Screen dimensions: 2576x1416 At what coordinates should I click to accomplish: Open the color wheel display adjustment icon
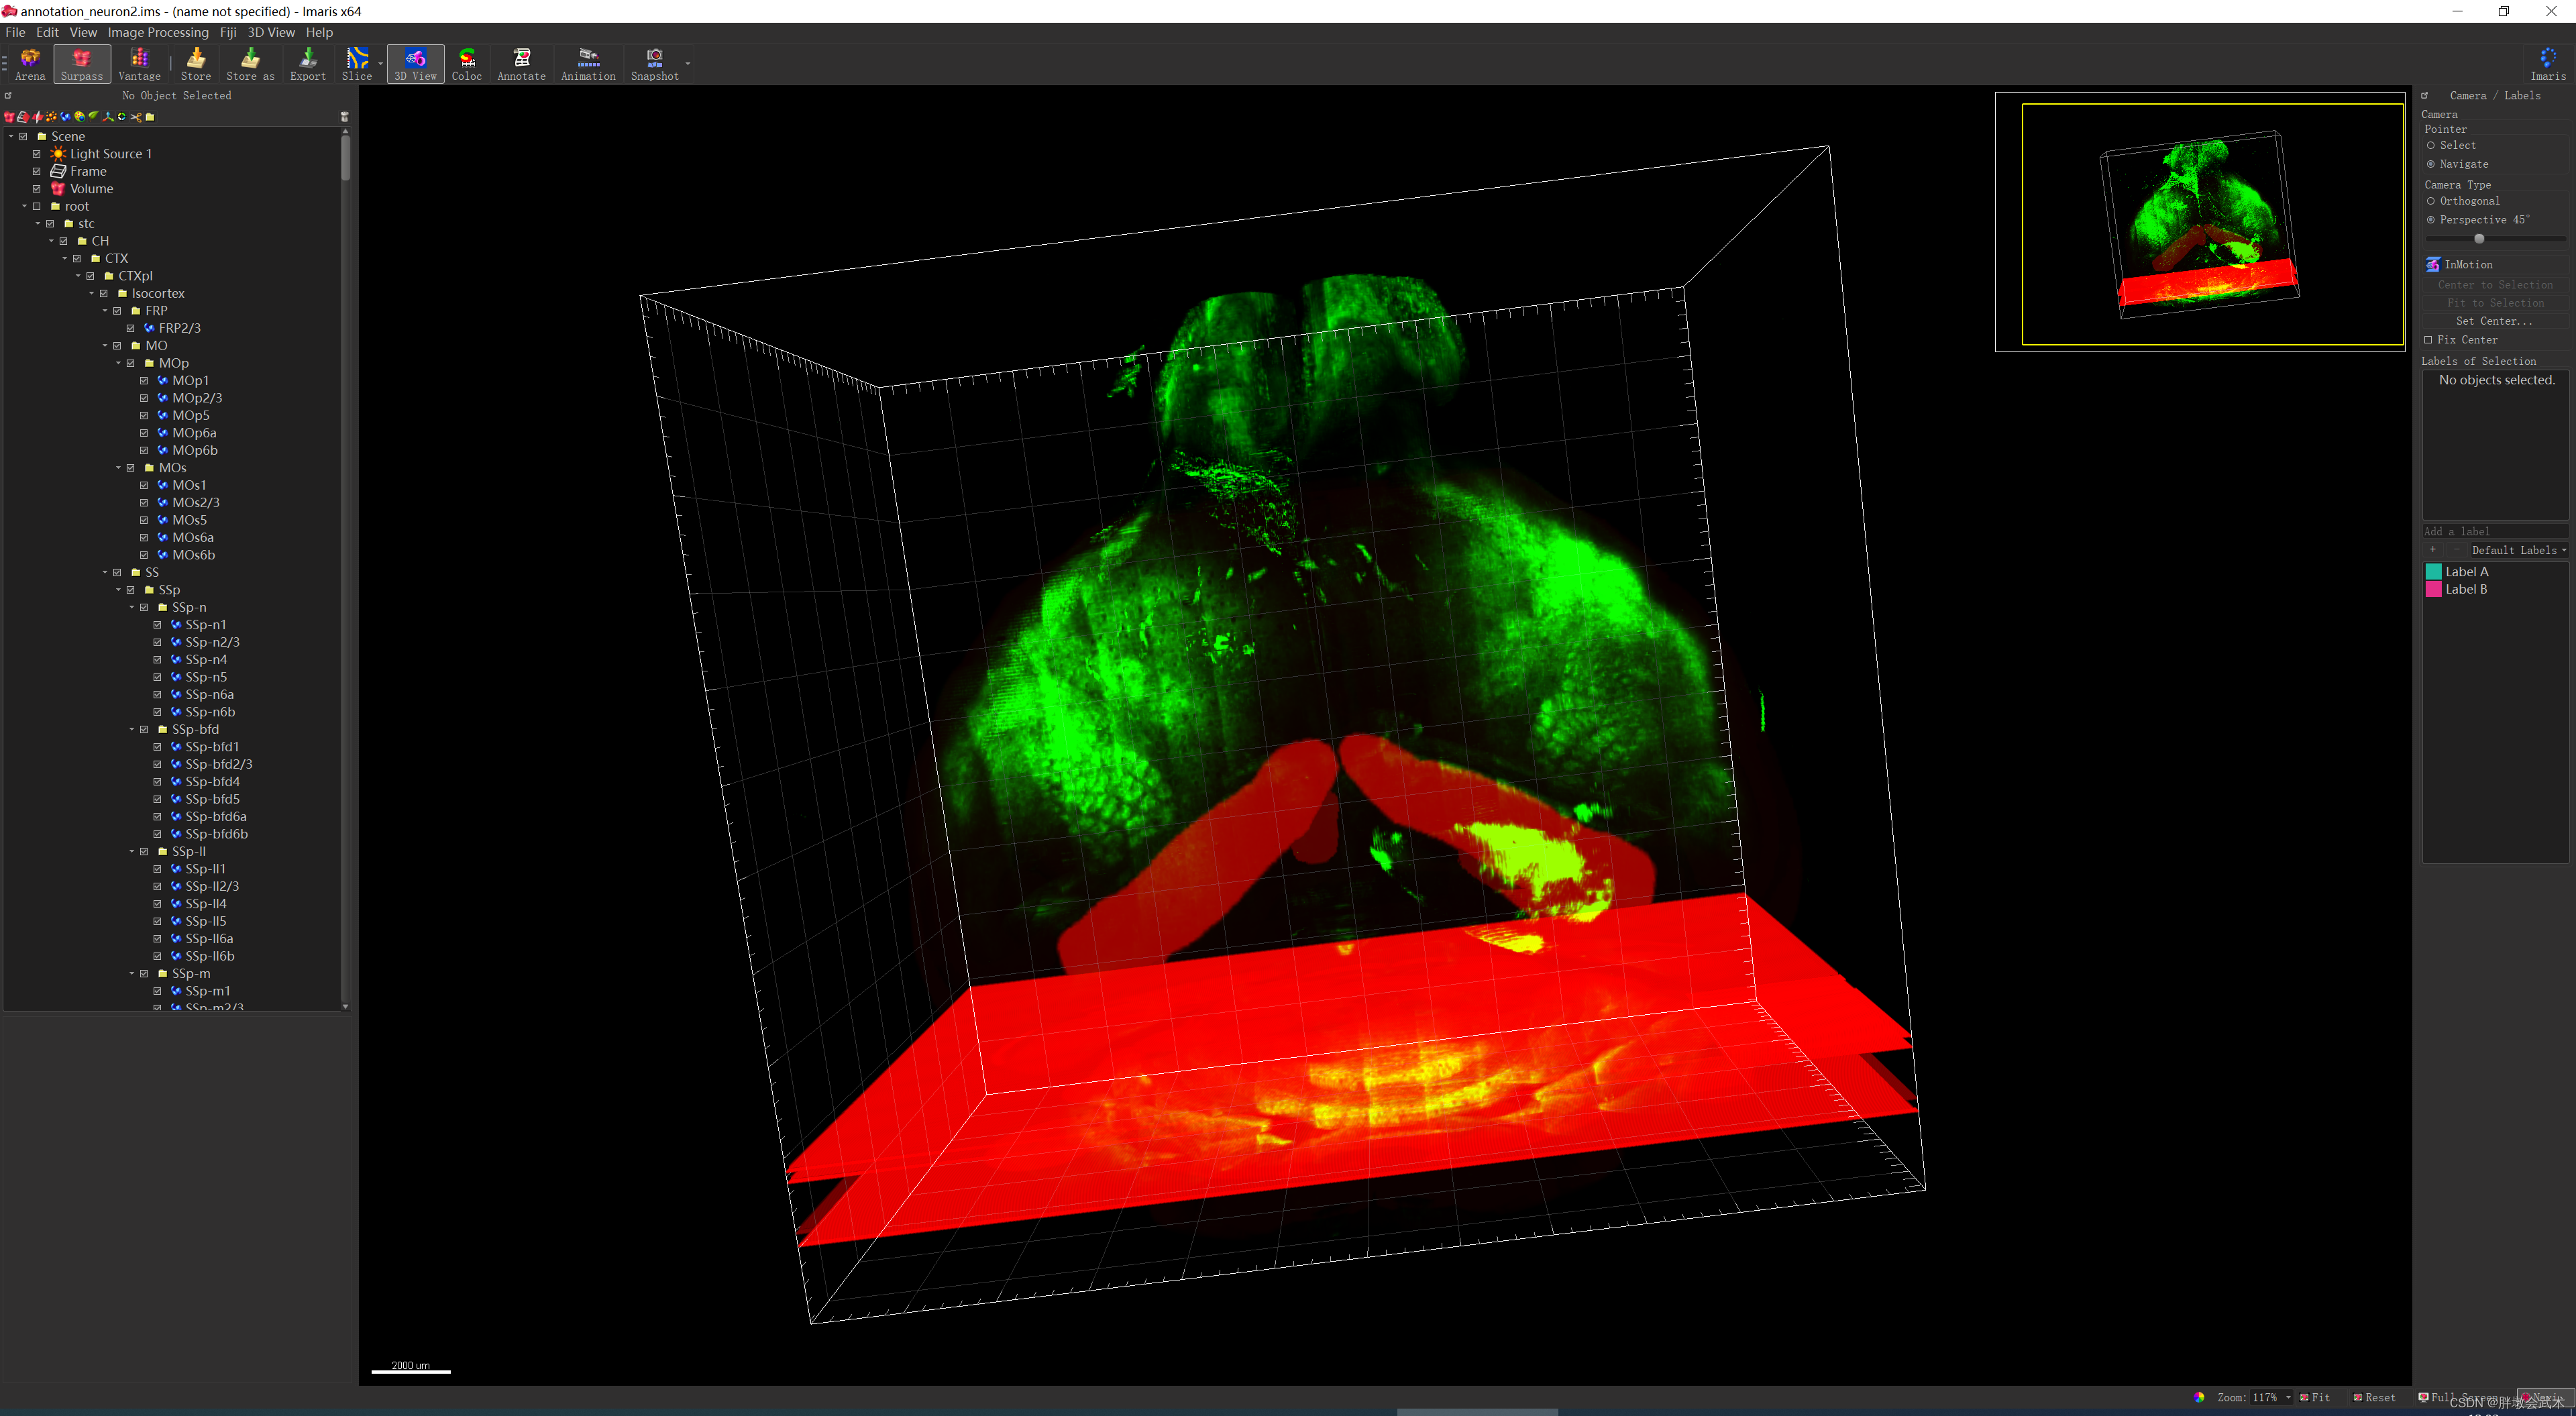tap(2198, 1397)
